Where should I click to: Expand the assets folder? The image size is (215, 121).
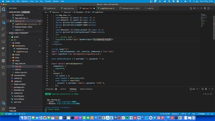point(17,43)
